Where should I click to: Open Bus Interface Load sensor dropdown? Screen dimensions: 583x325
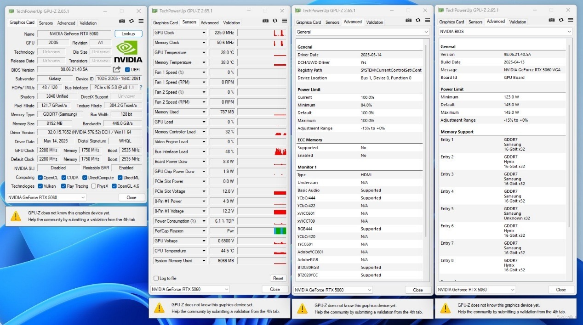[204, 151]
